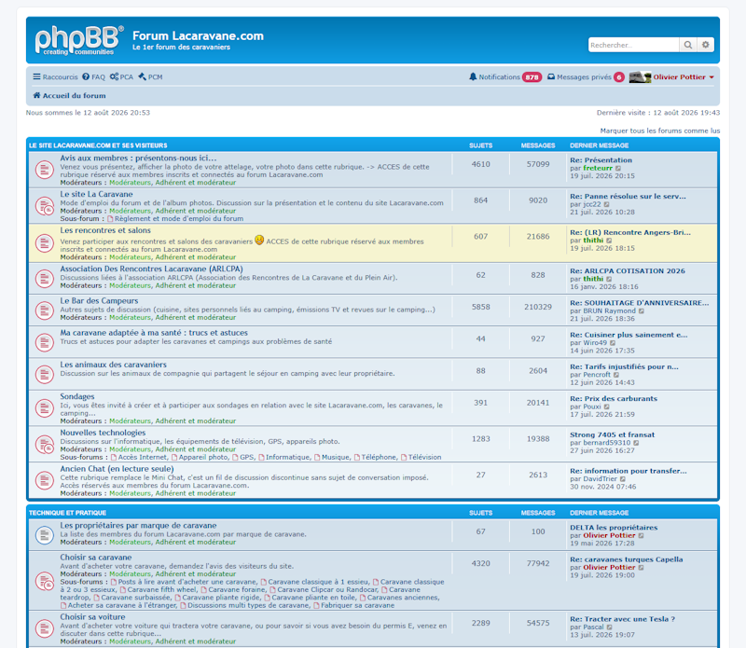This screenshot has width=746, height=648.
Task: Open subforum Règlement et mode d'emploi du forum
Action: tap(178, 218)
